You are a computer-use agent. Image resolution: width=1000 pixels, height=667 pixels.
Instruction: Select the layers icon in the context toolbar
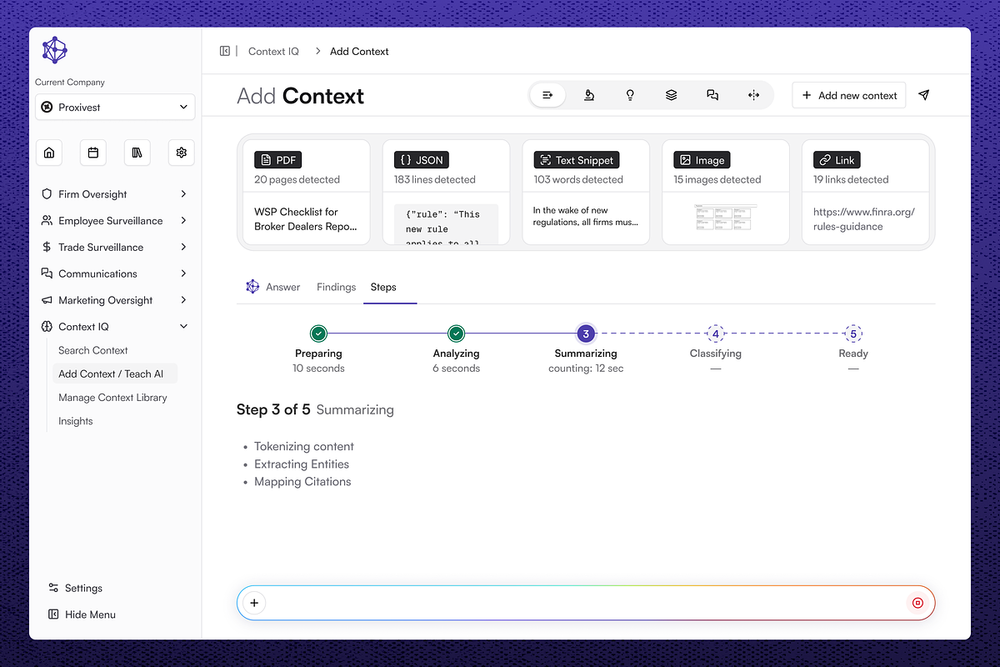672,95
